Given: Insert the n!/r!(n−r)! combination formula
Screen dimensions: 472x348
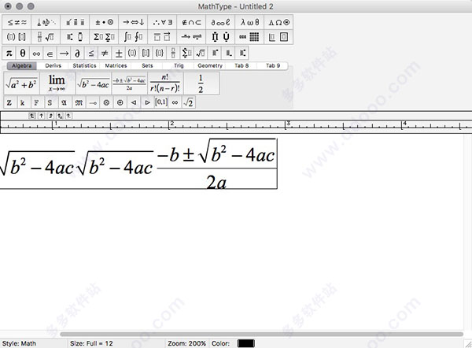Looking at the screenshot, I should click(165, 83).
